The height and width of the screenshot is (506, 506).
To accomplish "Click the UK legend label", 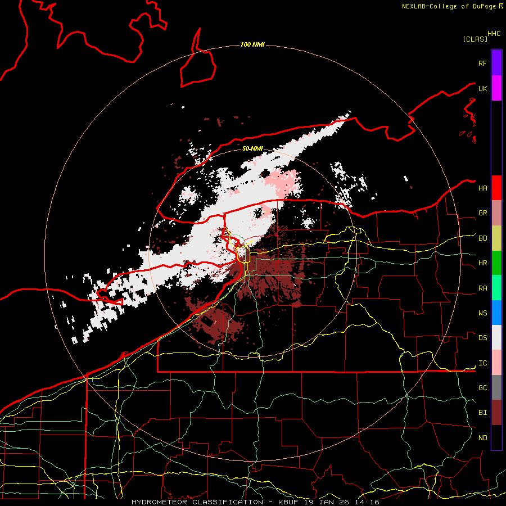I will click(x=482, y=88).
